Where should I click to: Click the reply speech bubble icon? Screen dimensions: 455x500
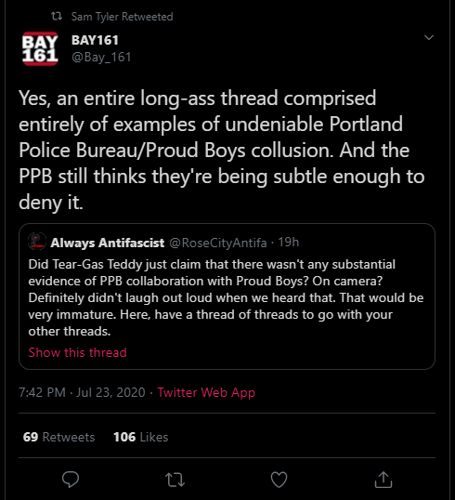71,480
